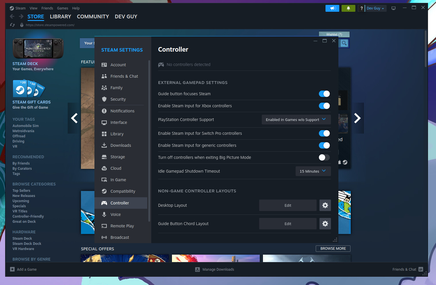Click the store URL address field
Image resolution: width=436 pixels, height=285 pixels.
[50, 25]
